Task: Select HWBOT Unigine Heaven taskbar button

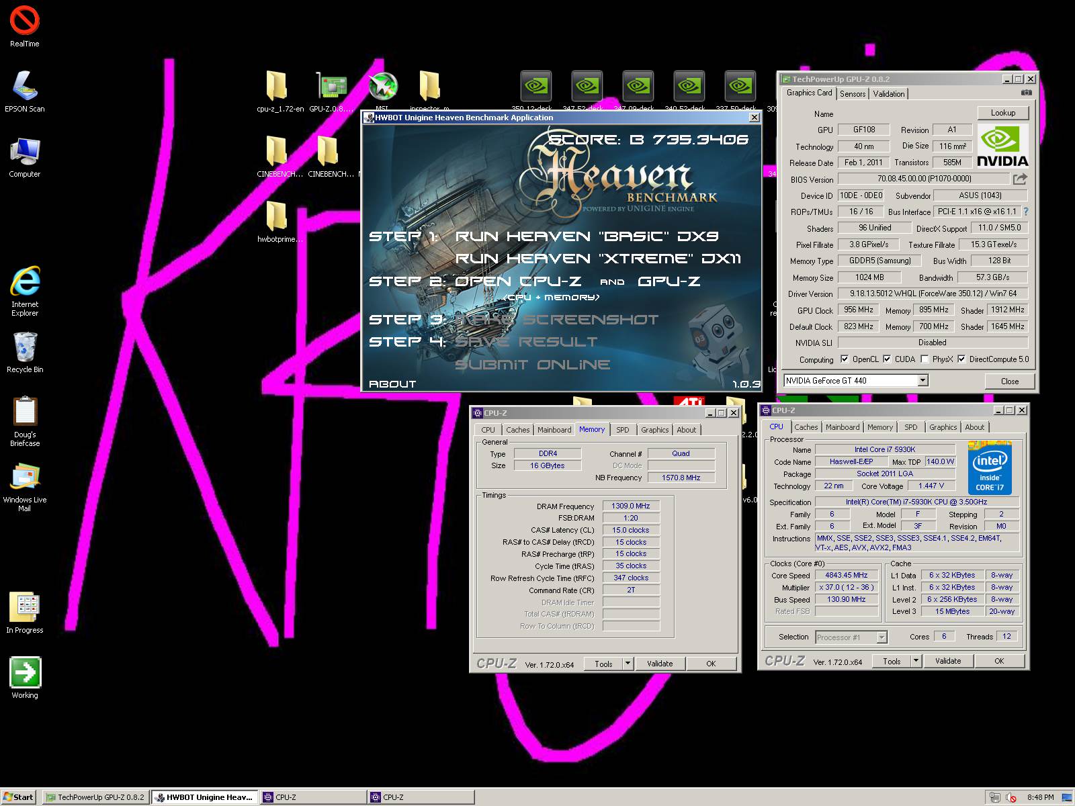Action: click(204, 797)
